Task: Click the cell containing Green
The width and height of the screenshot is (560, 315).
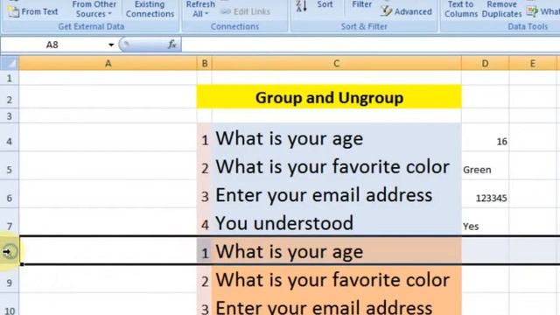Action: pyautogui.click(x=485, y=166)
